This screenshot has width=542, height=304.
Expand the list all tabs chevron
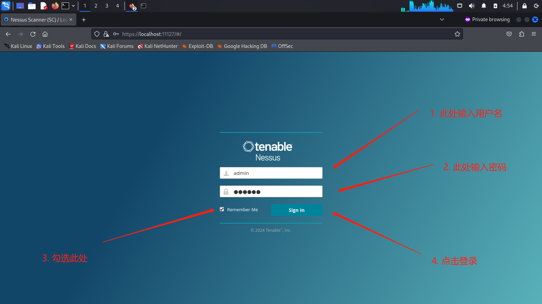click(x=442, y=20)
